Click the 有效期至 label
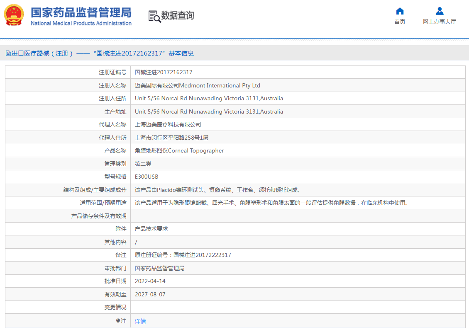Screen dimensions: 469x332 115,294
